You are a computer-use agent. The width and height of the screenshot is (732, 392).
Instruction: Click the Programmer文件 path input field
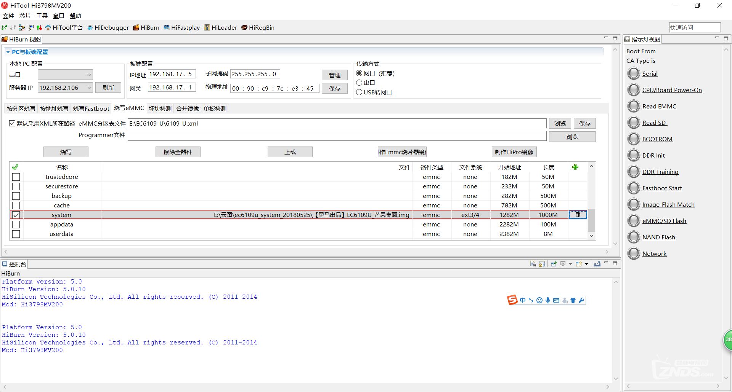(337, 136)
